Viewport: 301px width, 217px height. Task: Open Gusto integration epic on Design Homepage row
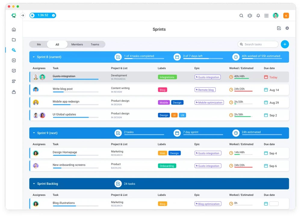coord(208,153)
